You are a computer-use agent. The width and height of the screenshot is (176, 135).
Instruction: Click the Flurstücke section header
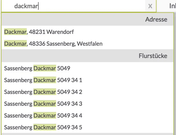coord(87,56)
